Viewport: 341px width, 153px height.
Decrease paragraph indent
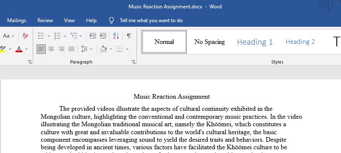[x=93, y=36]
